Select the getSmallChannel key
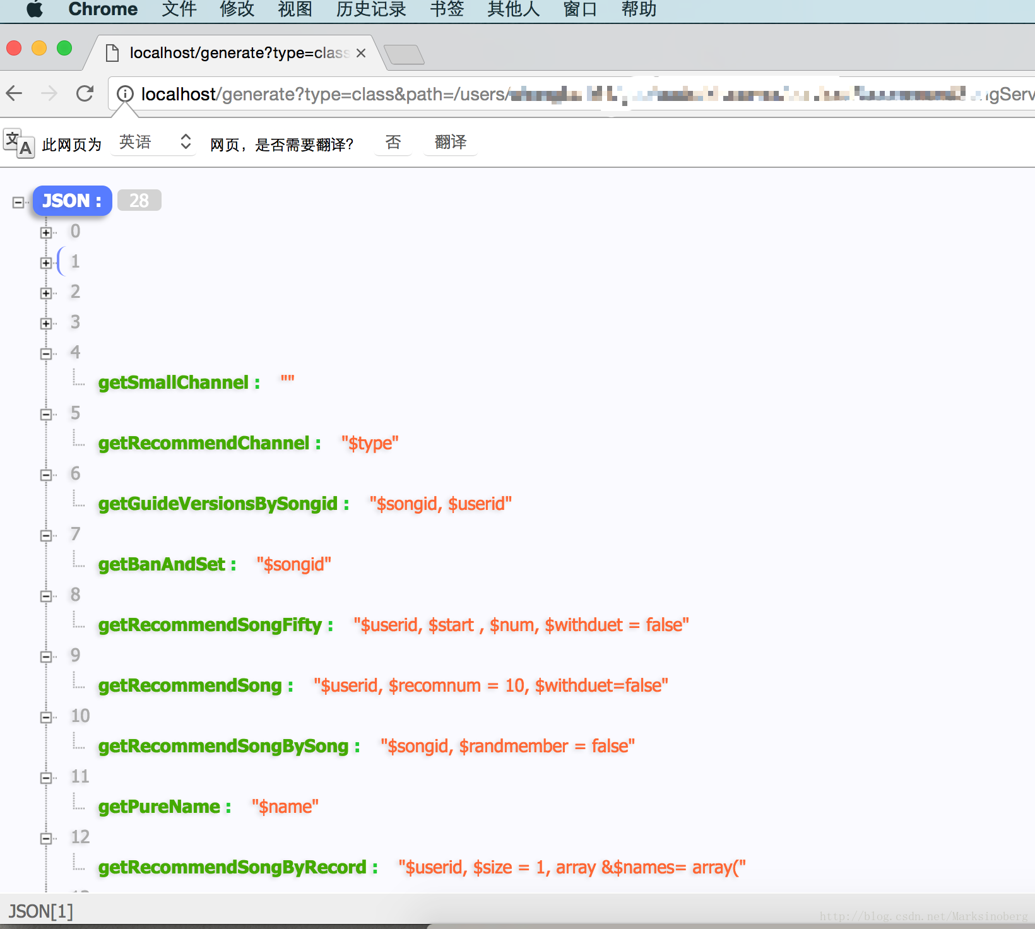Image resolution: width=1035 pixels, height=929 pixels. [174, 382]
